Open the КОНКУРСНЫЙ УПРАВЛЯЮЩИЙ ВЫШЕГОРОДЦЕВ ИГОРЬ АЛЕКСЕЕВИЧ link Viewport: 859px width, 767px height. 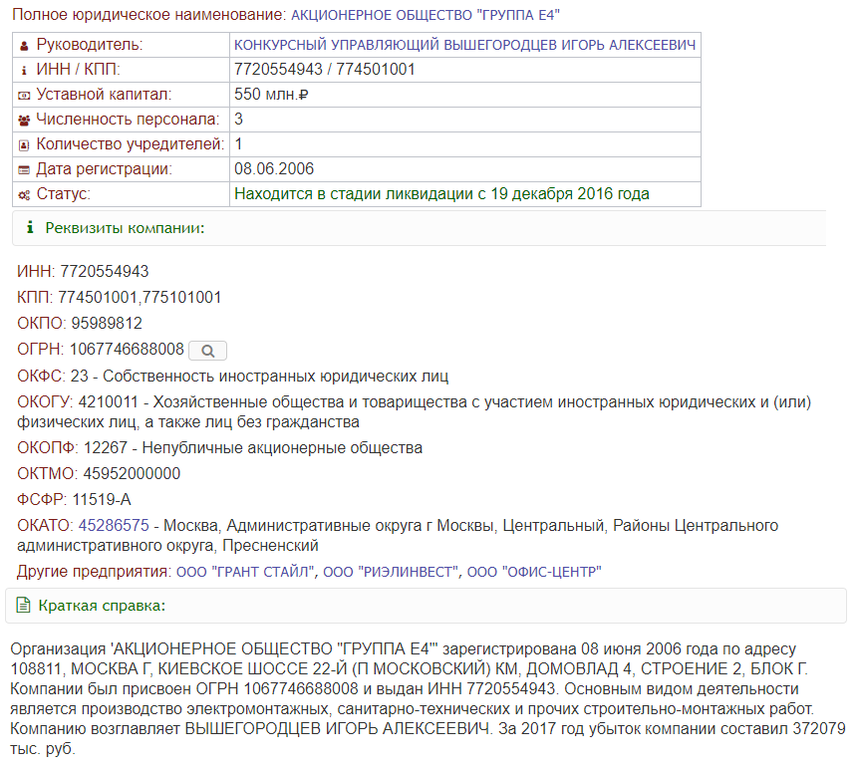464,45
